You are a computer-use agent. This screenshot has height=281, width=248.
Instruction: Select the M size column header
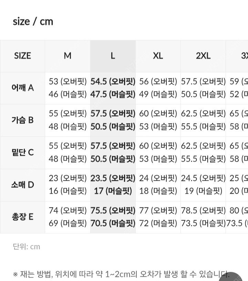click(68, 56)
